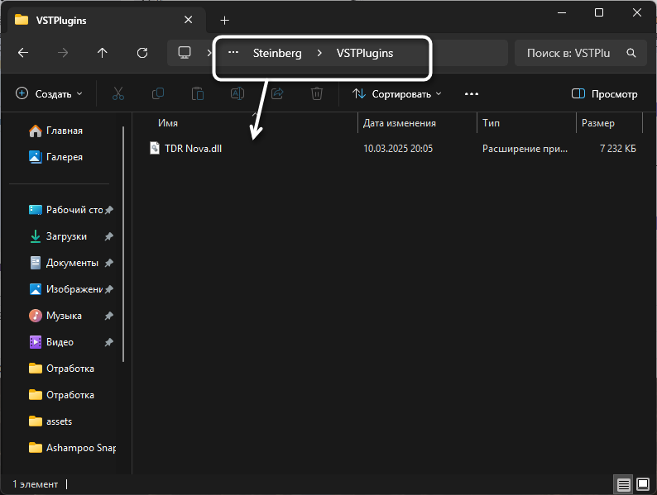Click the gallery icon beside Галерея

[36, 157]
